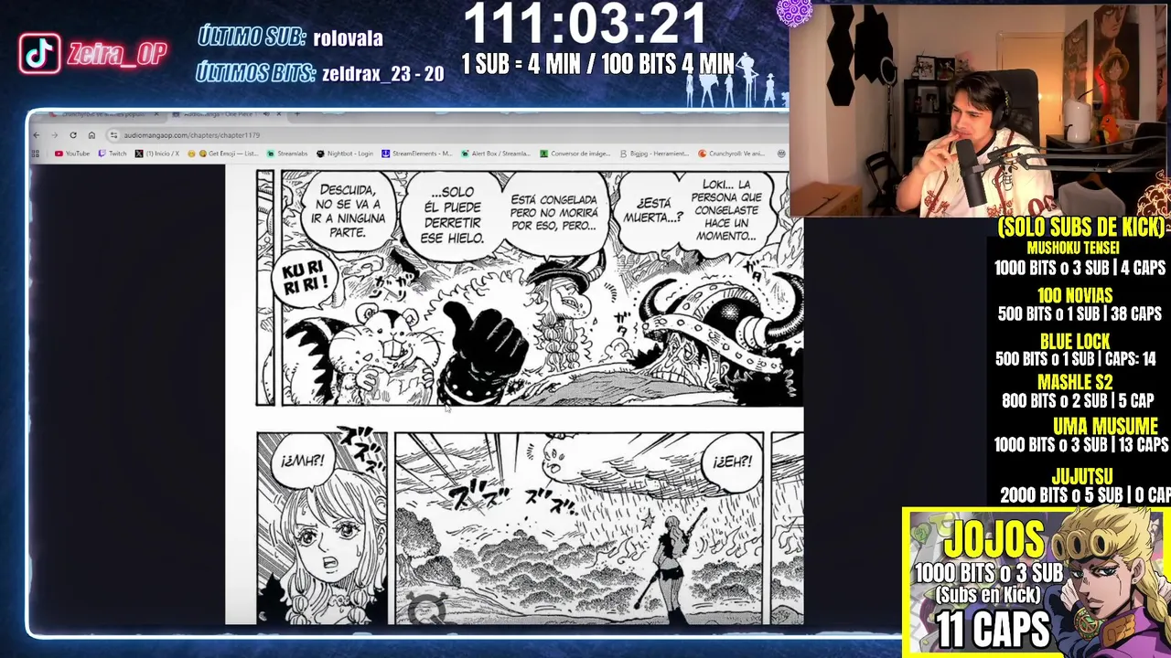Open the Bigjpg bookmark
Screen dimensions: 1171x658
pyautogui.click(x=655, y=154)
